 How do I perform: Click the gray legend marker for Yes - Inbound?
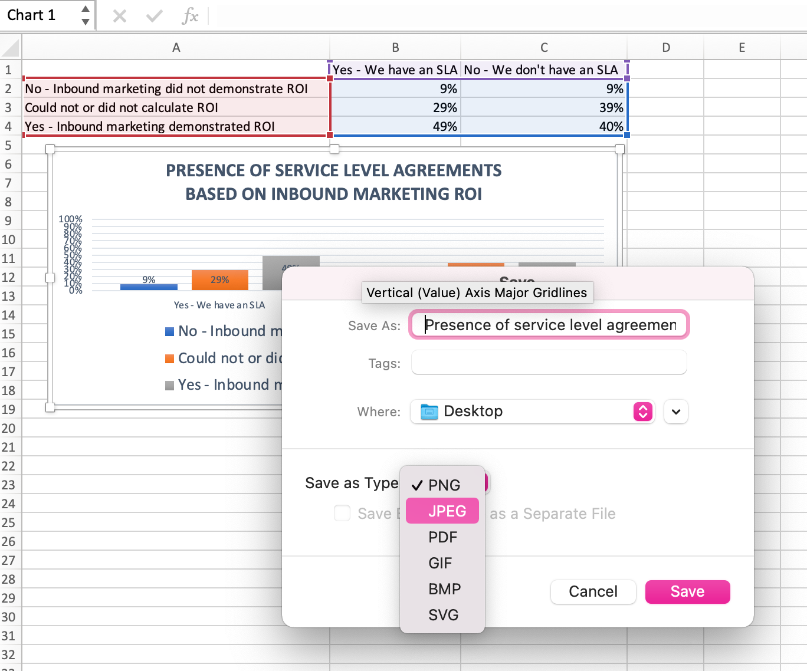click(x=170, y=385)
